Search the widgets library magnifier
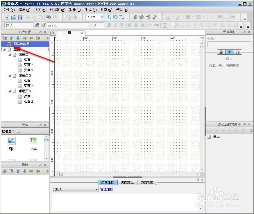 (x=18, y=131)
